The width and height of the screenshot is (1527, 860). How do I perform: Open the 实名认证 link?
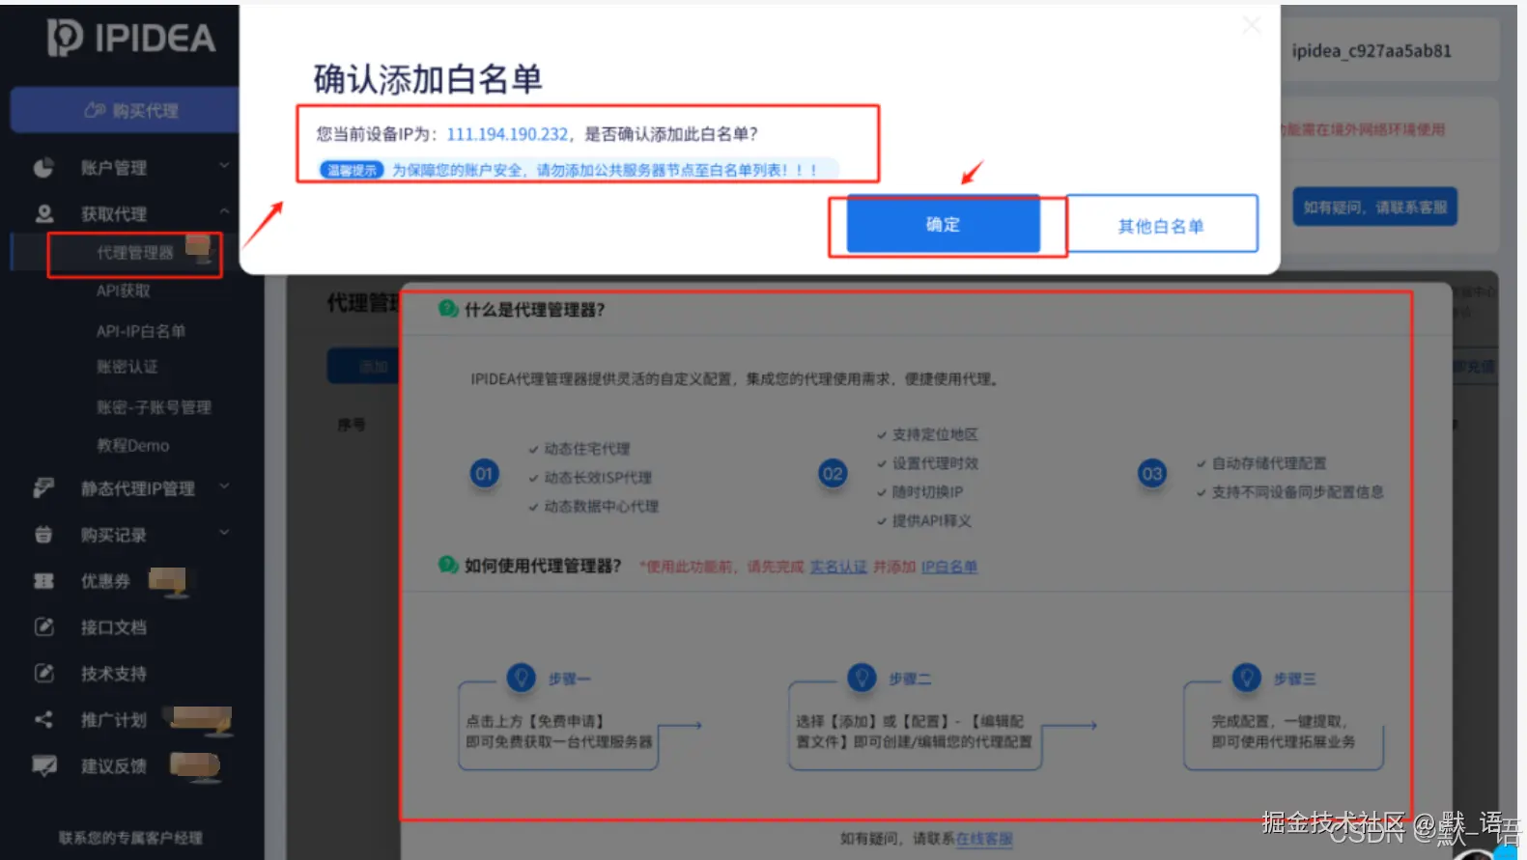pos(837,567)
